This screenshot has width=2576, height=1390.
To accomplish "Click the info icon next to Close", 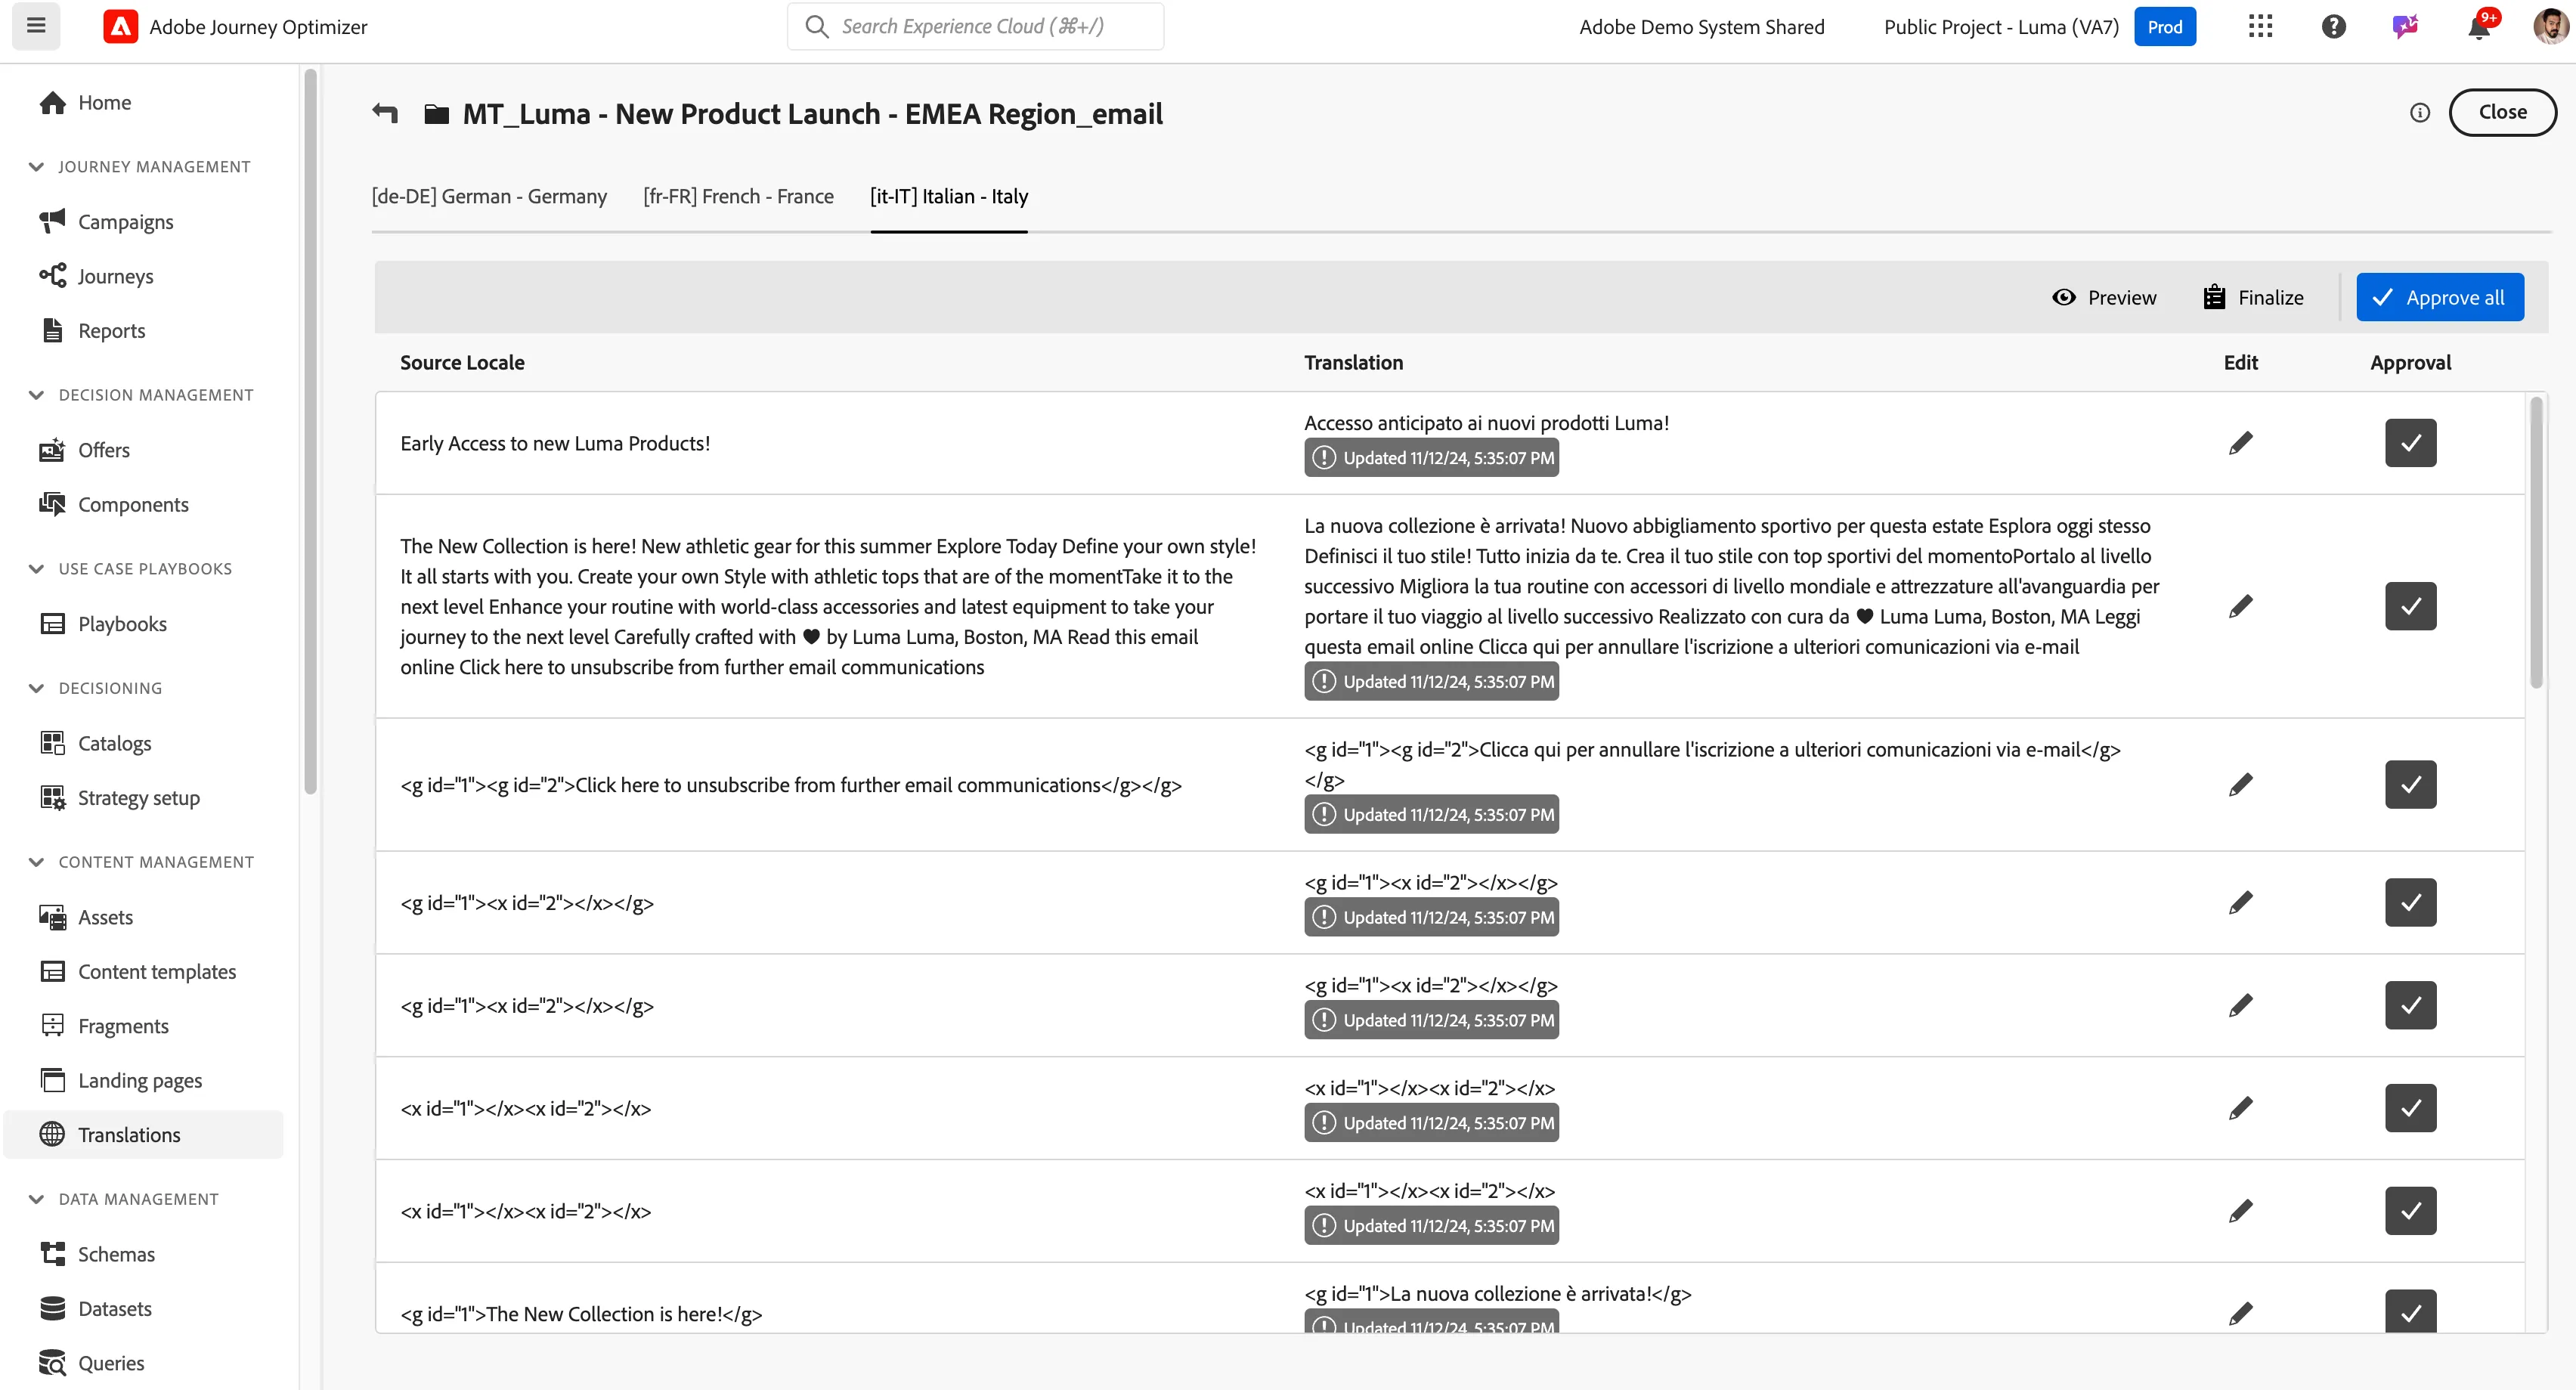I will click(x=2420, y=112).
